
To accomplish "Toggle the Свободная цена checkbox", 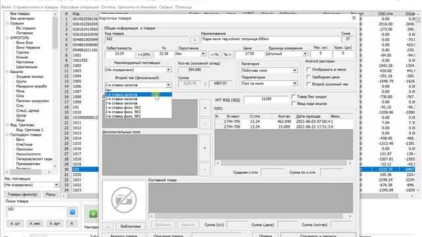I will (x=309, y=77).
